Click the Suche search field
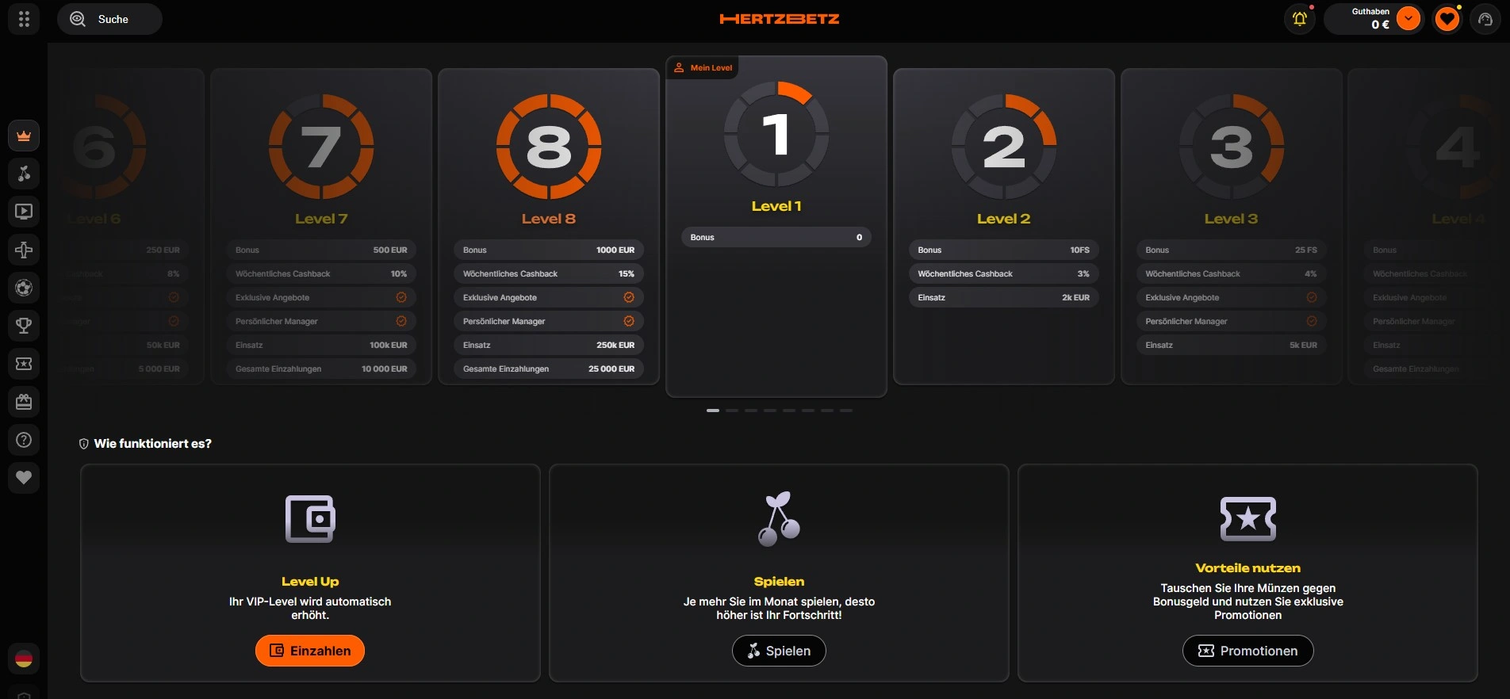 pos(109,19)
